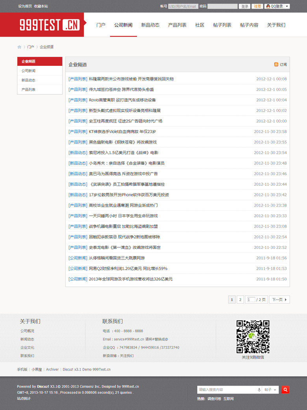The image size is (307, 410).
Task: Focus the 密码 password field
Action: [x=222, y=6]
